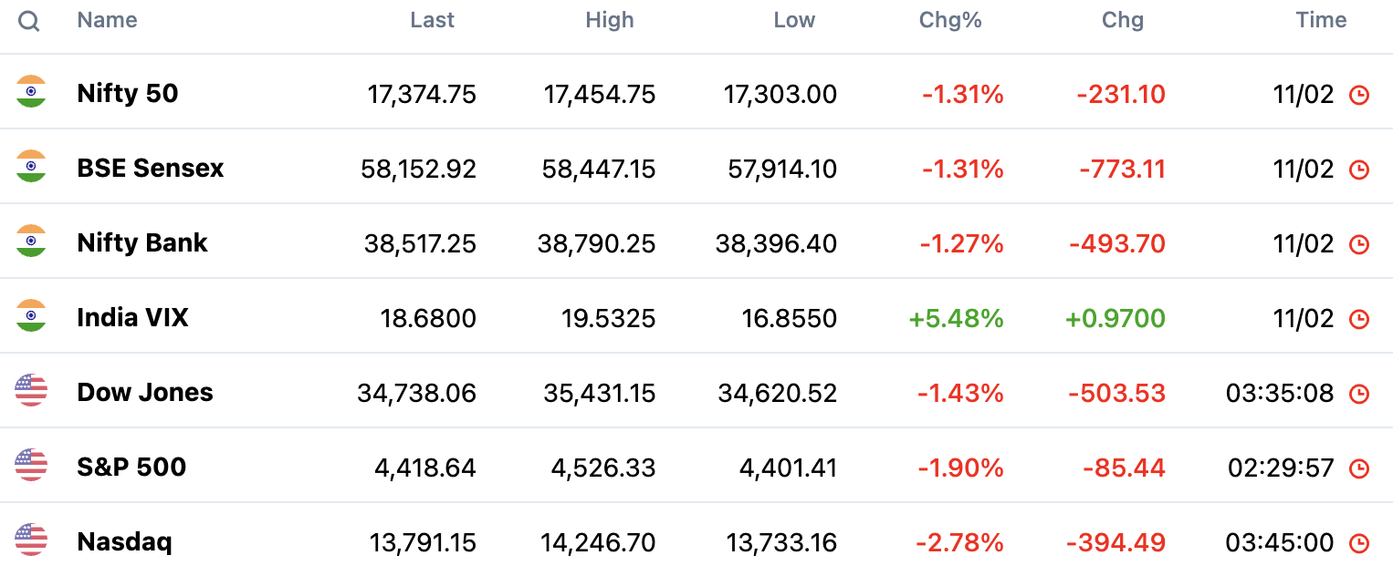Click the Nifty Bank last price 38,517.25
The height and width of the screenshot is (576, 1393).
420,244
